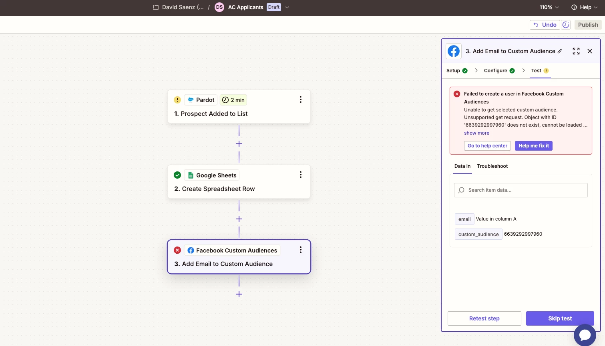The image size is (605, 346).
Task: Click the 6639292997960 audience ID value
Action: [x=523, y=234]
